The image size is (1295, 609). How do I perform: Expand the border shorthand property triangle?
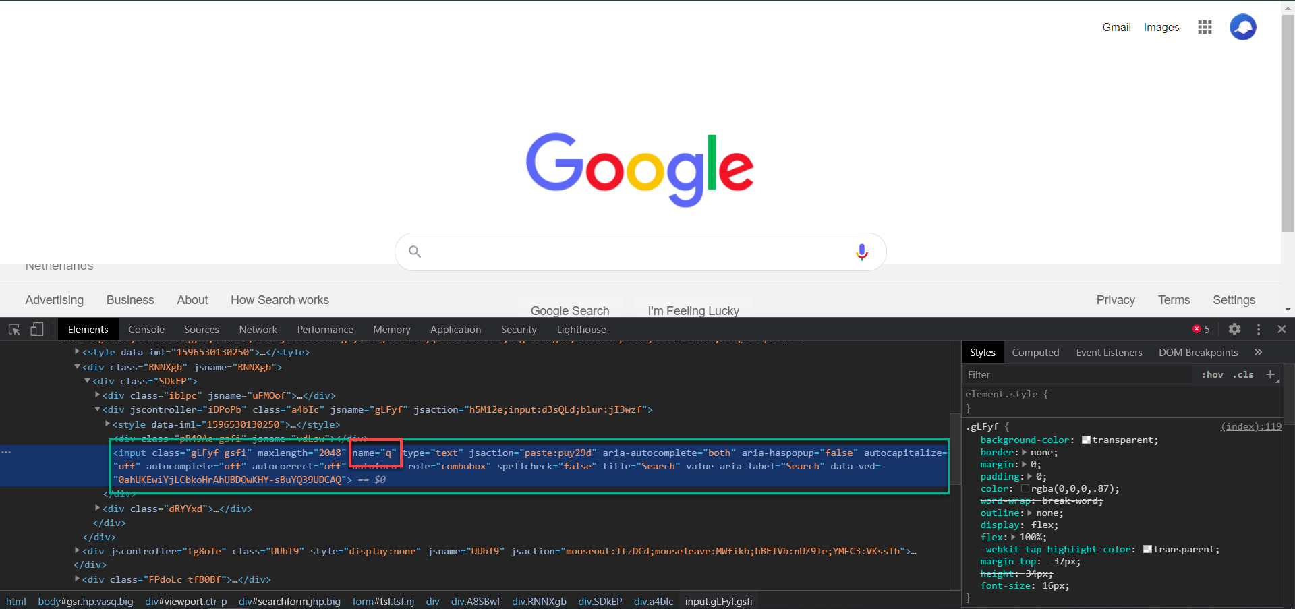coord(1025,452)
